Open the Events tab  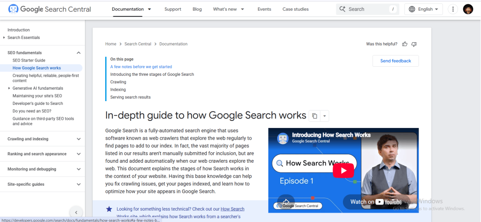point(264,9)
